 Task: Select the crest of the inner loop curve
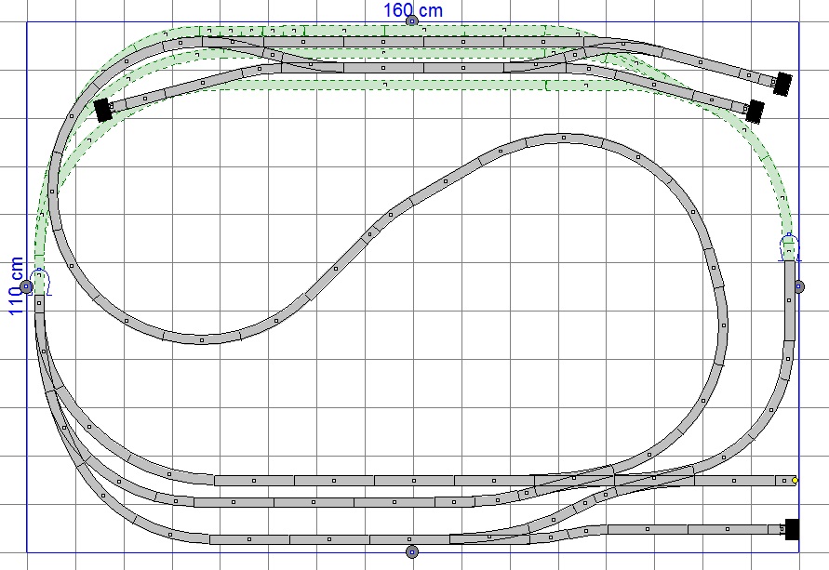(563, 139)
